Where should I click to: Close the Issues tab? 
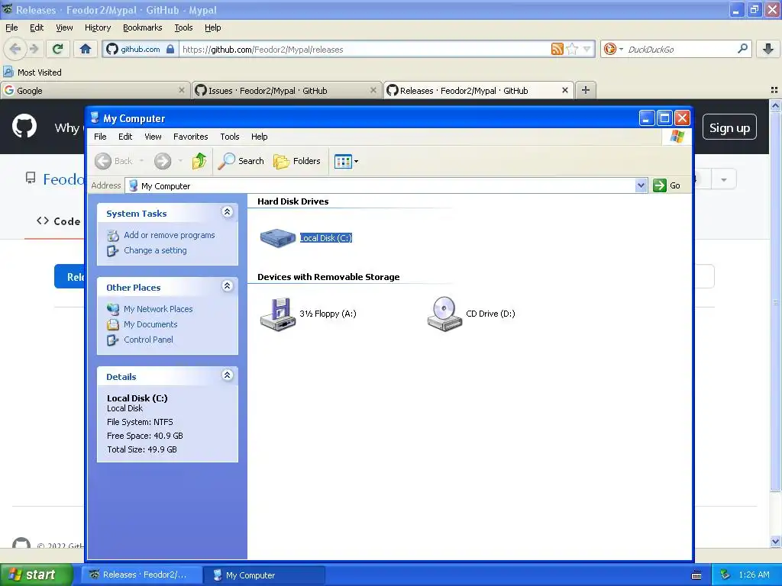373,90
